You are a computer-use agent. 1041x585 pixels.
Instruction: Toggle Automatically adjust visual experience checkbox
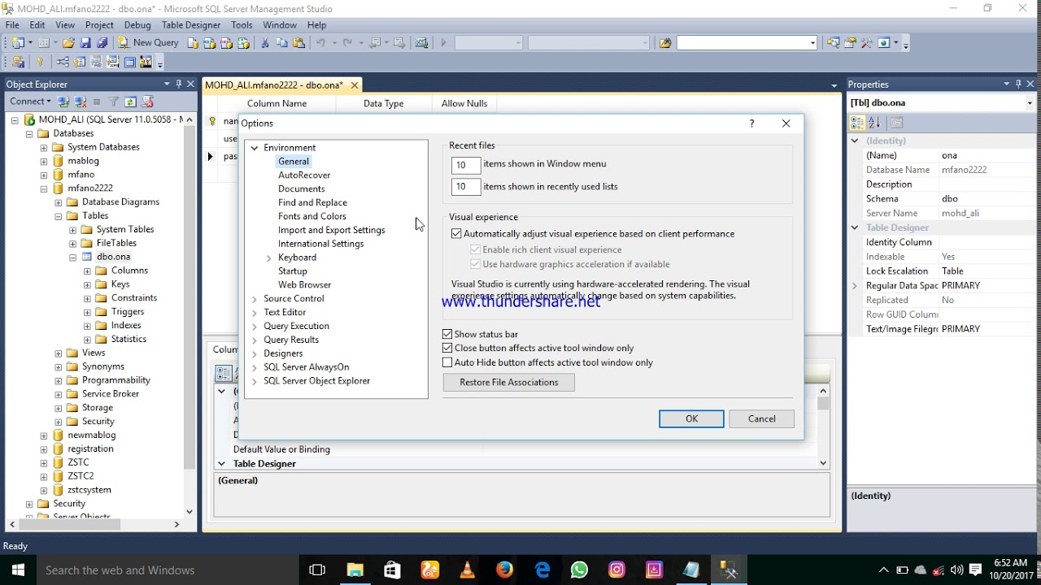(456, 234)
